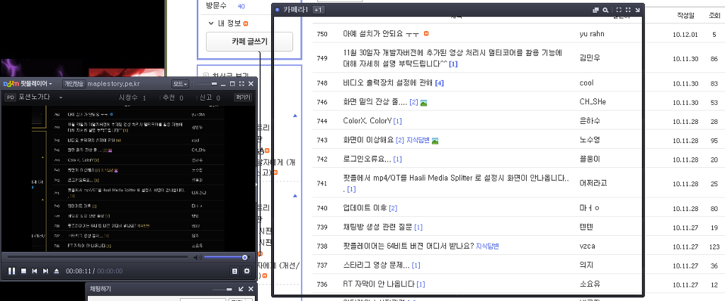This screenshot has height=301, width=725.
Task: Click the search magnifier in camera window
Action: tap(605, 10)
